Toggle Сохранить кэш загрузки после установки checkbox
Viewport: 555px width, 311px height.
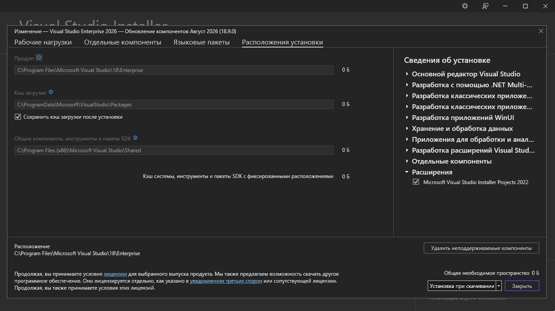[18, 117]
